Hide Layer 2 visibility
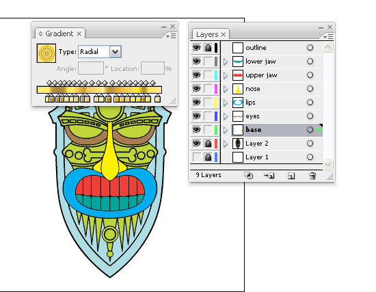This screenshot has width=376, height=292. (x=197, y=143)
